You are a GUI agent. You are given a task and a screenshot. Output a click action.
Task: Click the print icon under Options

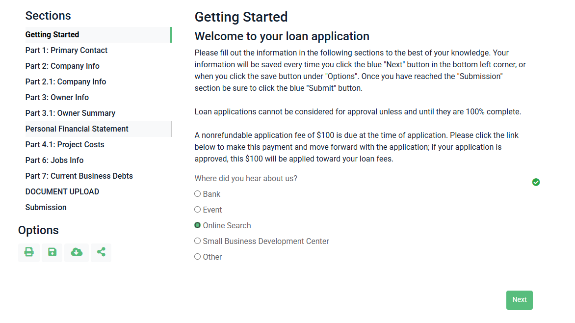pyautogui.click(x=29, y=252)
